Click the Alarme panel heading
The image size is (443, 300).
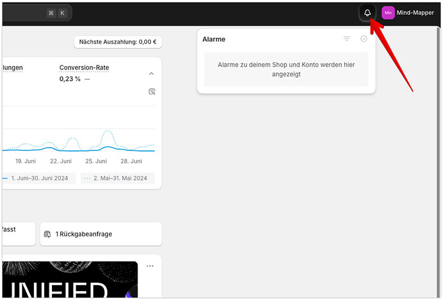point(214,39)
